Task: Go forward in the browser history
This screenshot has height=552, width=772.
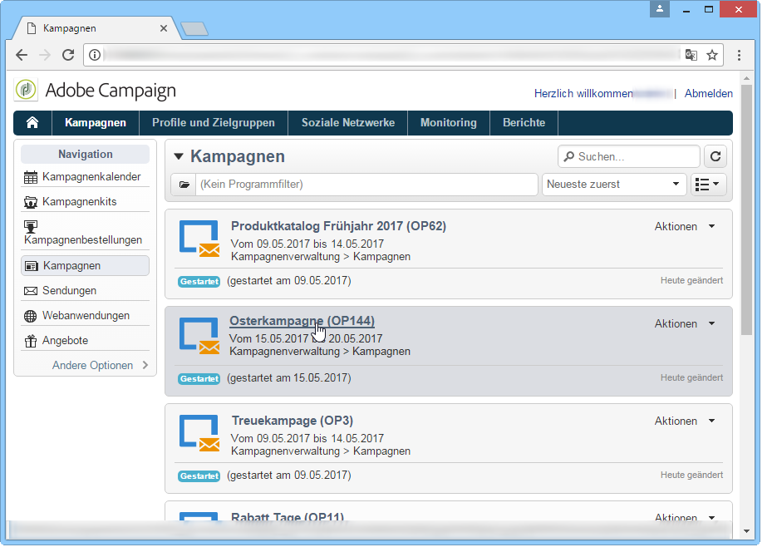Action: click(45, 55)
